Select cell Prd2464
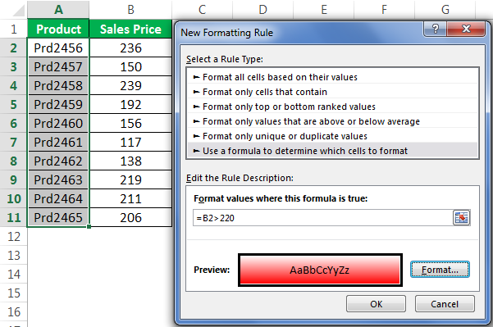The height and width of the screenshot is (327, 493). pos(58,198)
